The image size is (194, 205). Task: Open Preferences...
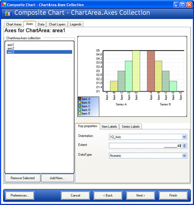[20, 195]
